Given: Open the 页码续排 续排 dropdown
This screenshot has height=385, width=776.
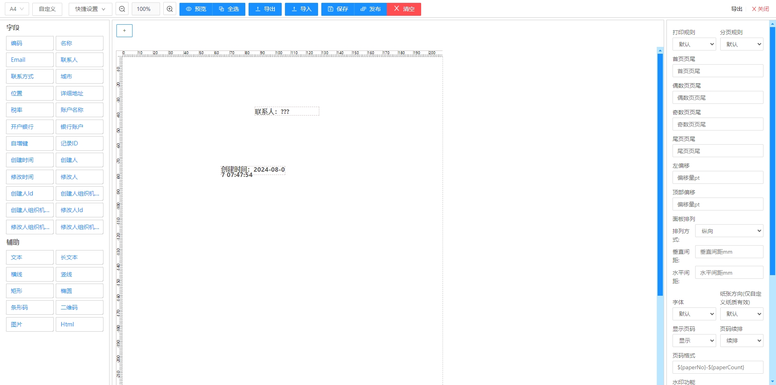Looking at the screenshot, I should coord(741,340).
